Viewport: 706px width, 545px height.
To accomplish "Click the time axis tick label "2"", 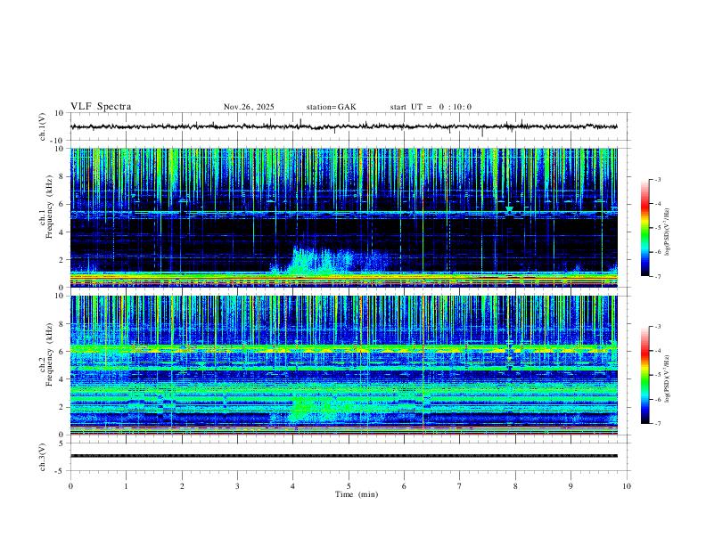I will pyautogui.click(x=182, y=486).
